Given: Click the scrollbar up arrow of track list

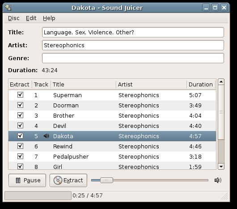Looking at the screenshot, I should (221, 82).
